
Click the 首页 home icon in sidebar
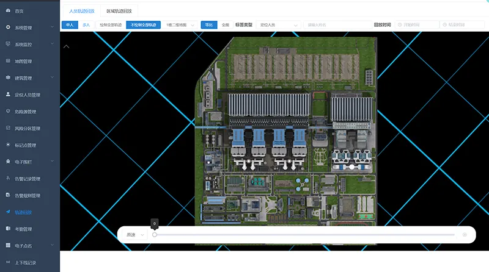pyautogui.click(x=8, y=10)
